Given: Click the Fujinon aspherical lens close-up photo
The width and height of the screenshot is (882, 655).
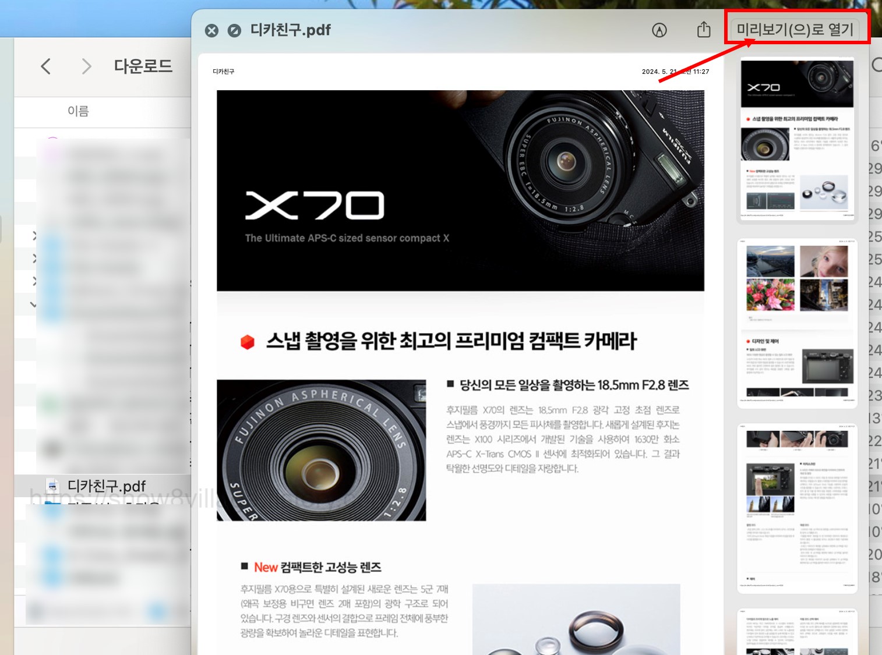Looking at the screenshot, I should (321, 450).
